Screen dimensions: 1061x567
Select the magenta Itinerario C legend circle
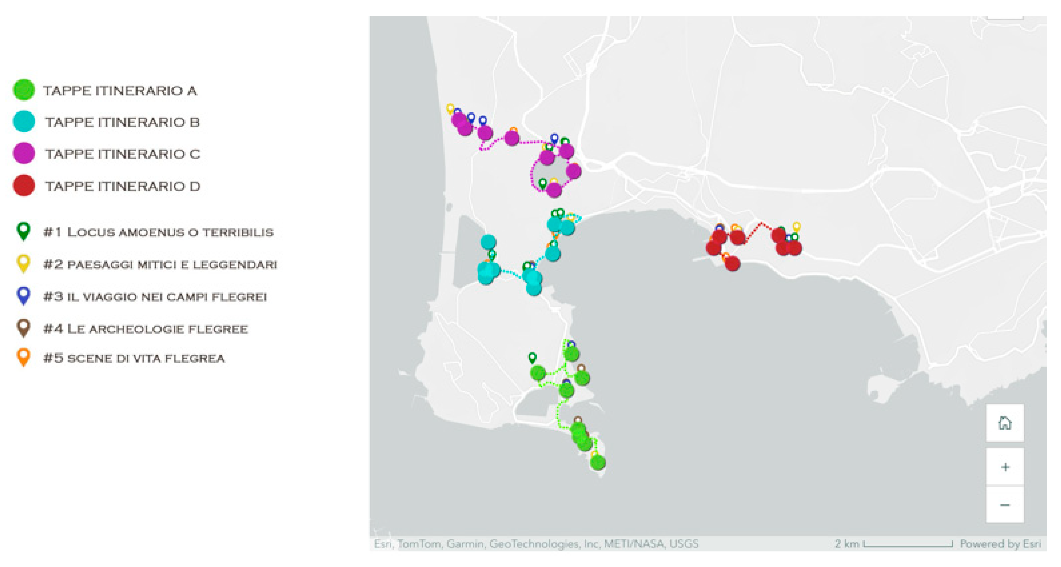click(24, 153)
